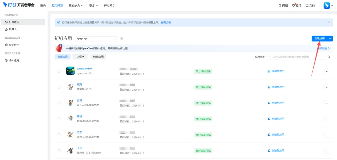337x160 pixels.
Task: Open the 文档 docs icon
Action: pyautogui.click(x=310, y=6)
